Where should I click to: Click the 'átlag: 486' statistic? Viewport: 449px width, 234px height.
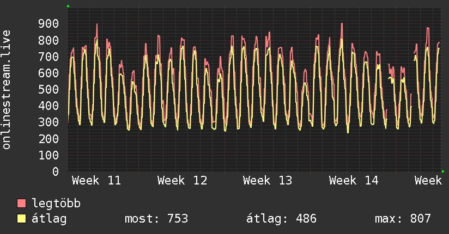click(x=281, y=219)
